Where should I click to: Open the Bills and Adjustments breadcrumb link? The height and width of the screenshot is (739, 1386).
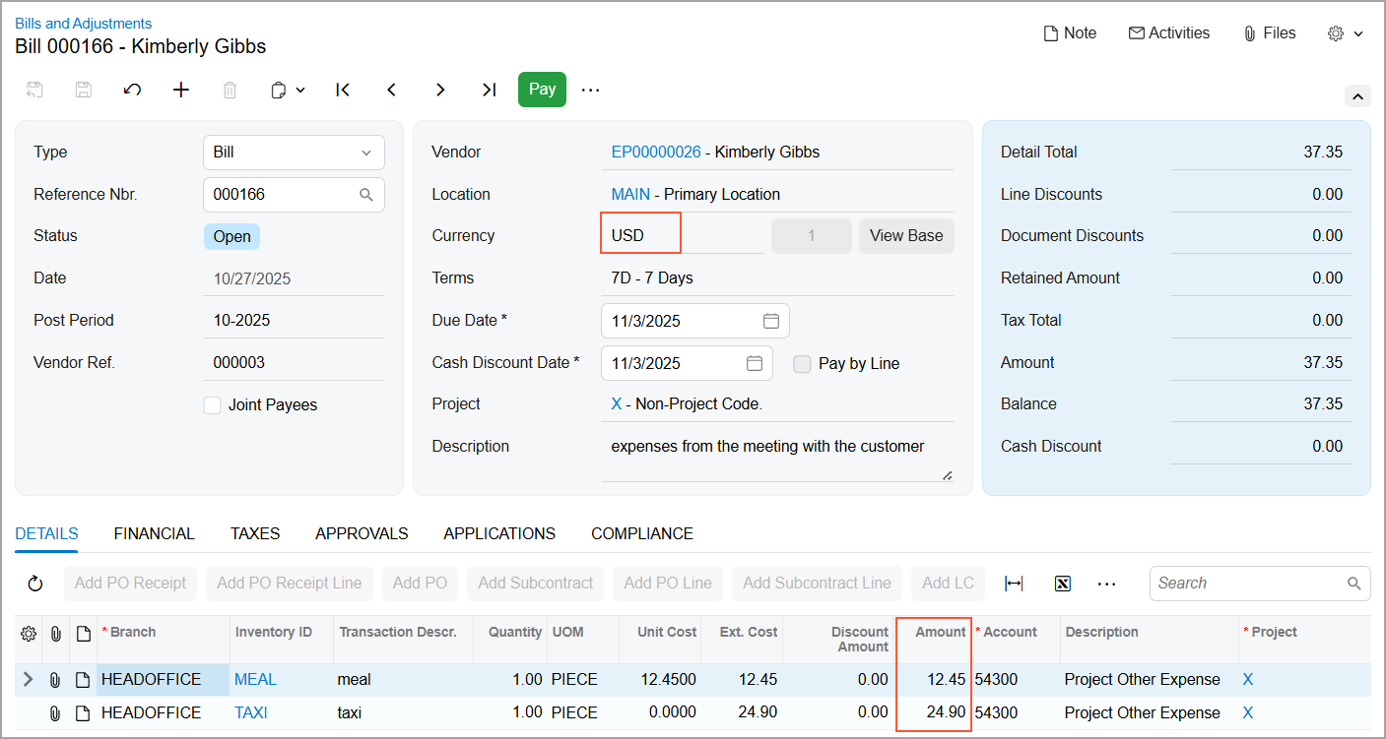84,24
